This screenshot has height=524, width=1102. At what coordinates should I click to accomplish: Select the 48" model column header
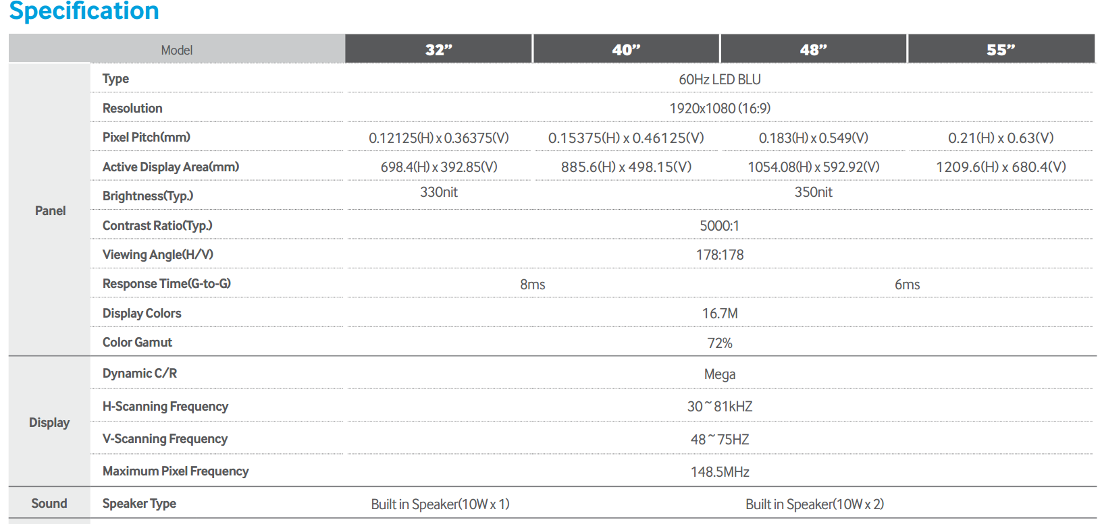coord(814,49)
